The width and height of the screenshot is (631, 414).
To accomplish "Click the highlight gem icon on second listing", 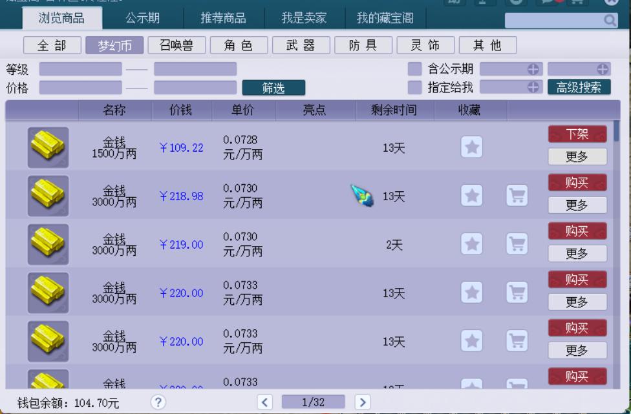I will pos(362,196).
